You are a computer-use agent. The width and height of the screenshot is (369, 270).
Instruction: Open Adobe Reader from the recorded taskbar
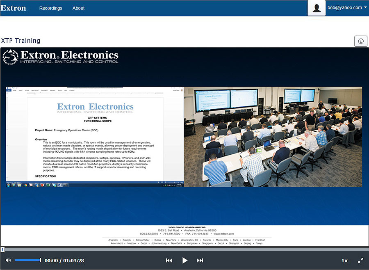[31, 185]
